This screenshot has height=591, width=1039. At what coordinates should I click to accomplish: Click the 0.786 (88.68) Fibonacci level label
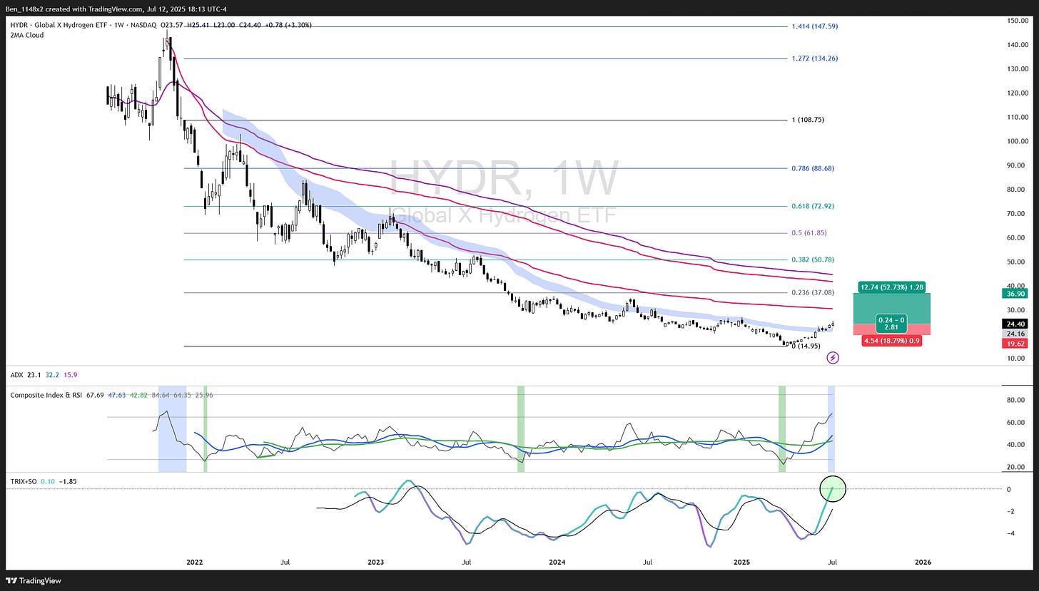[x=813, y=168]
